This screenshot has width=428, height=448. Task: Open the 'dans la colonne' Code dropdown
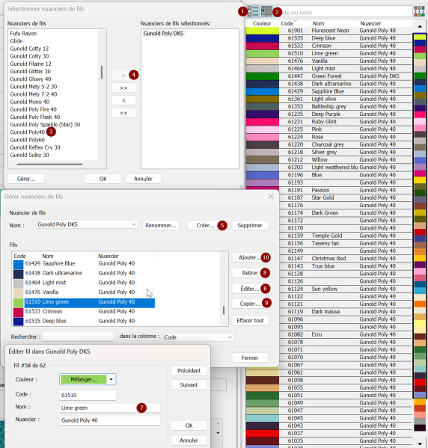198,337
